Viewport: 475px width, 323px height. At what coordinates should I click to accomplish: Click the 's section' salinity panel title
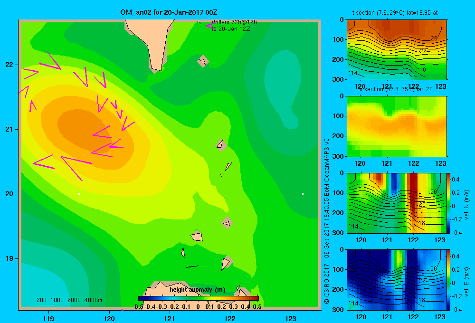coord(396,89)
